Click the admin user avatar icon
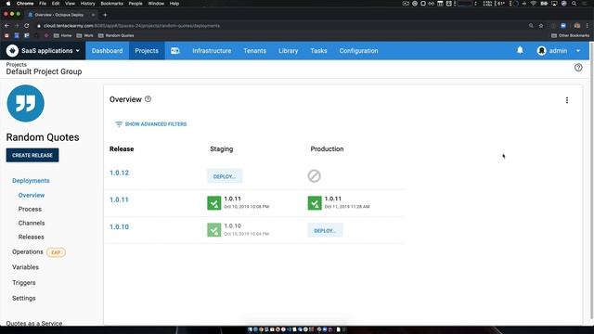The height and width of the screenshot is (334, 594). 542,51
